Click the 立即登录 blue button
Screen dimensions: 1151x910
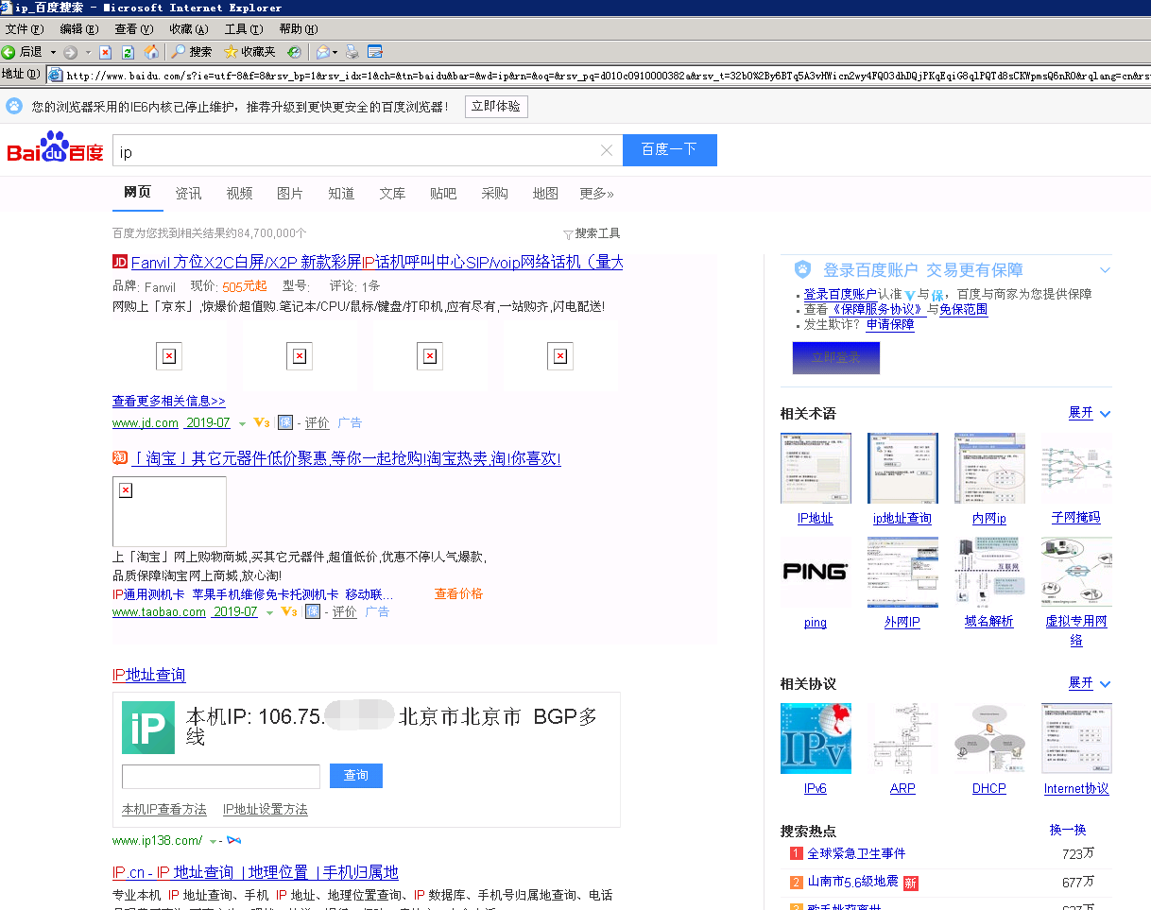coord(835,357)
